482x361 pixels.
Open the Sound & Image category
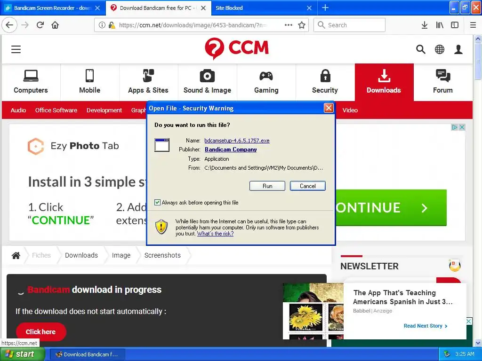point(207,82)
